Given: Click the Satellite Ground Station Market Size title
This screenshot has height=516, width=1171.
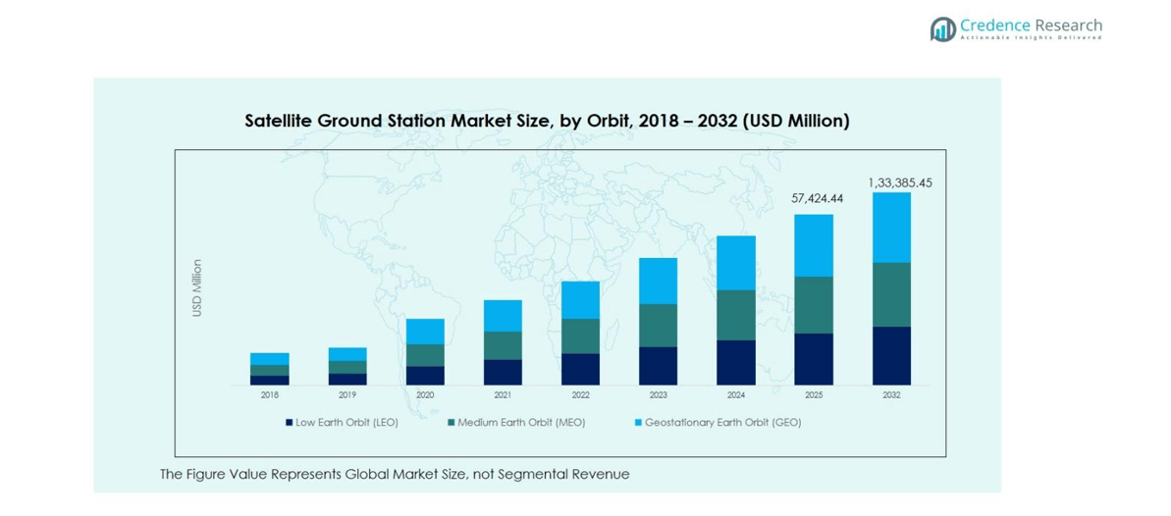Looking at the screenshot, I should point(547,121).
